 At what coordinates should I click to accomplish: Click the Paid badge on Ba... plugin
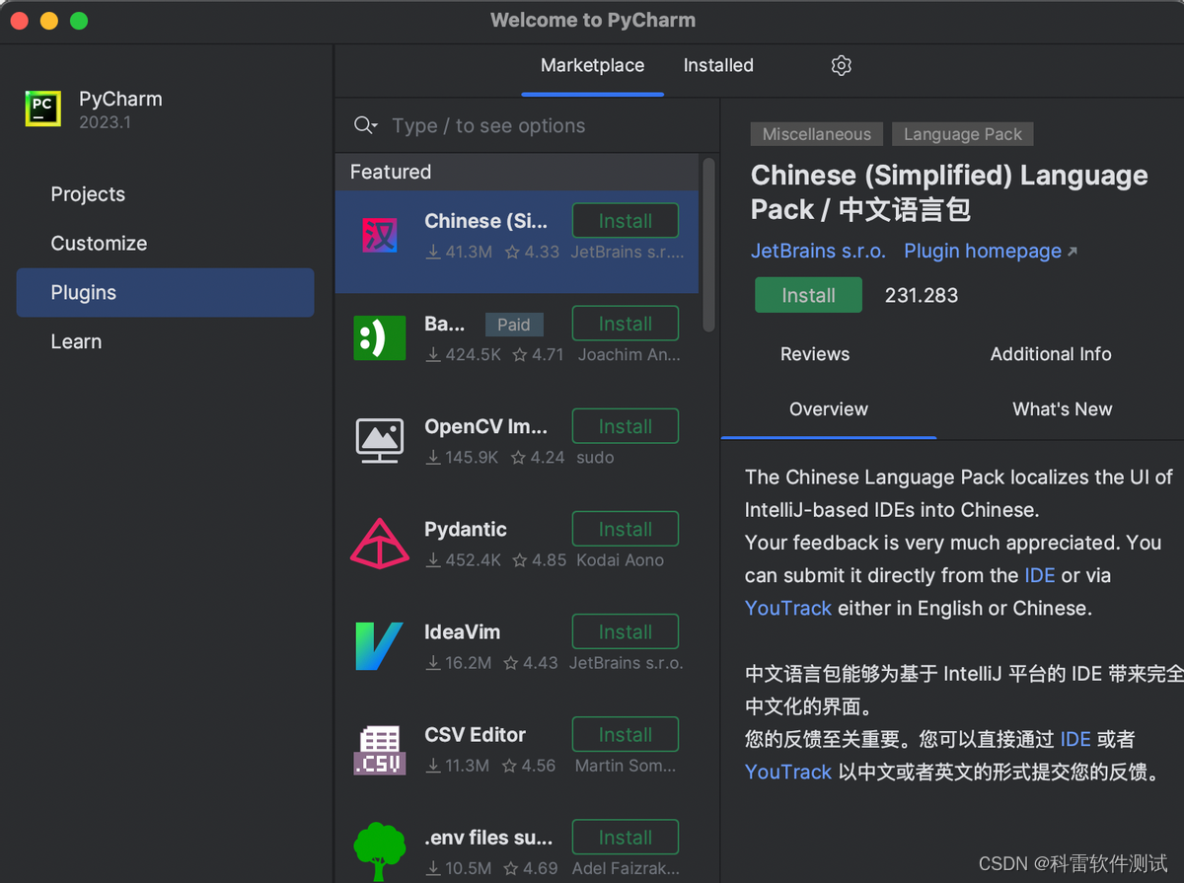click(513, 325)
